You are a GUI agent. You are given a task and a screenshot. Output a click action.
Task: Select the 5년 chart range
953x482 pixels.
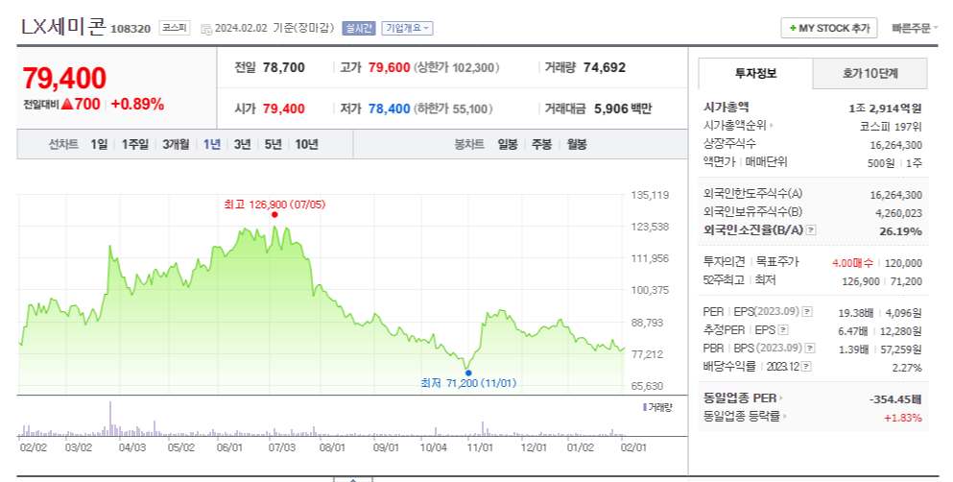pyautogui.click(x=273, y=145)
